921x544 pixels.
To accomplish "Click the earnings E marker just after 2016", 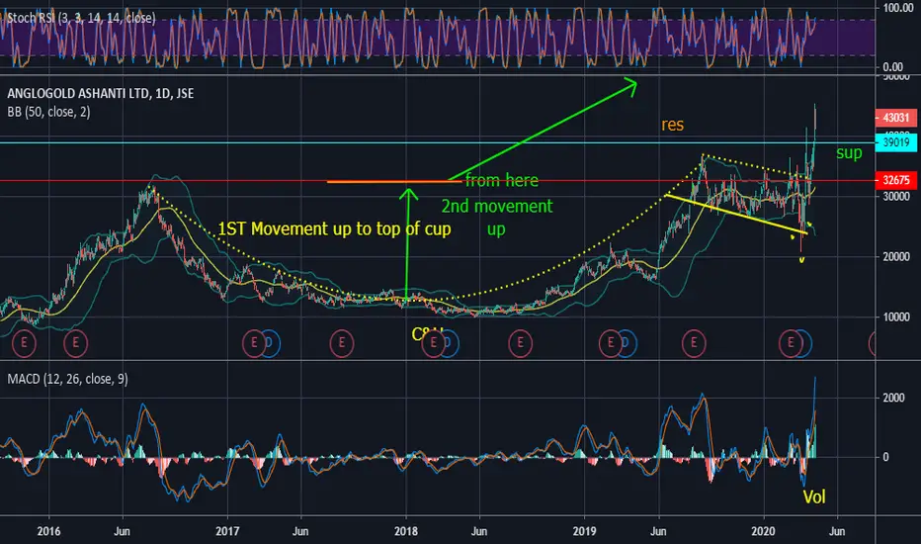I will (76, 343).
